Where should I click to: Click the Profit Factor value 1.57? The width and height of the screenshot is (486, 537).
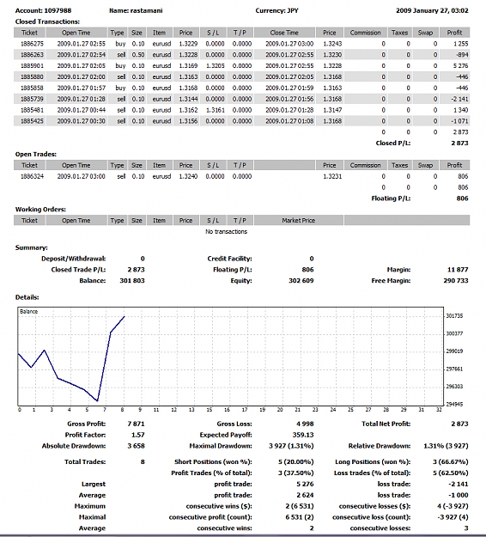[x=138, y=435]
